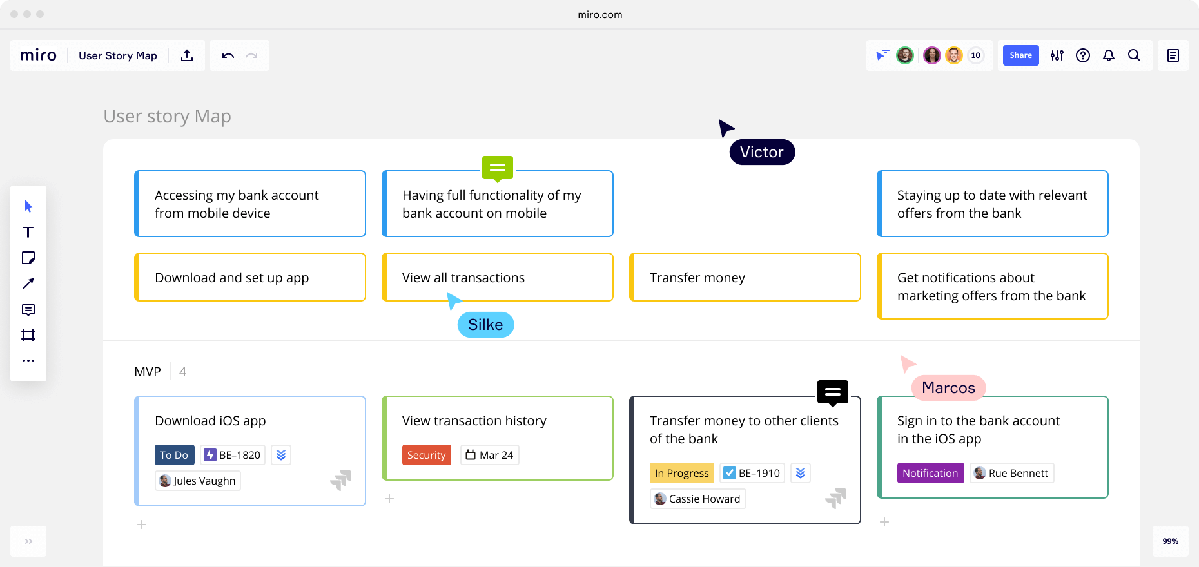Click the blue Share button
This screenshot has width=1199, height=567.
[x=1021, y=55]
